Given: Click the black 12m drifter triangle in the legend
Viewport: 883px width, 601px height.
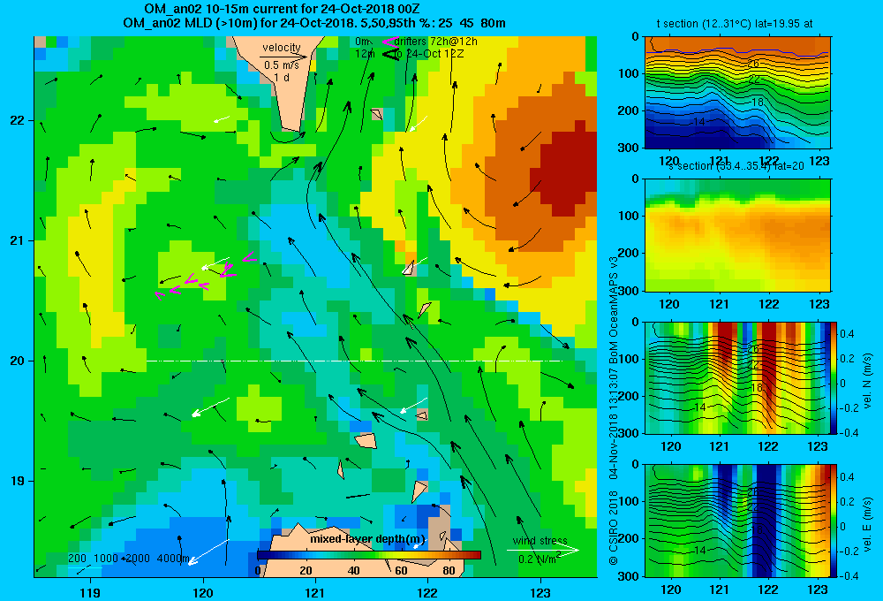Looking at the screenshot, I should click(390, 54).
